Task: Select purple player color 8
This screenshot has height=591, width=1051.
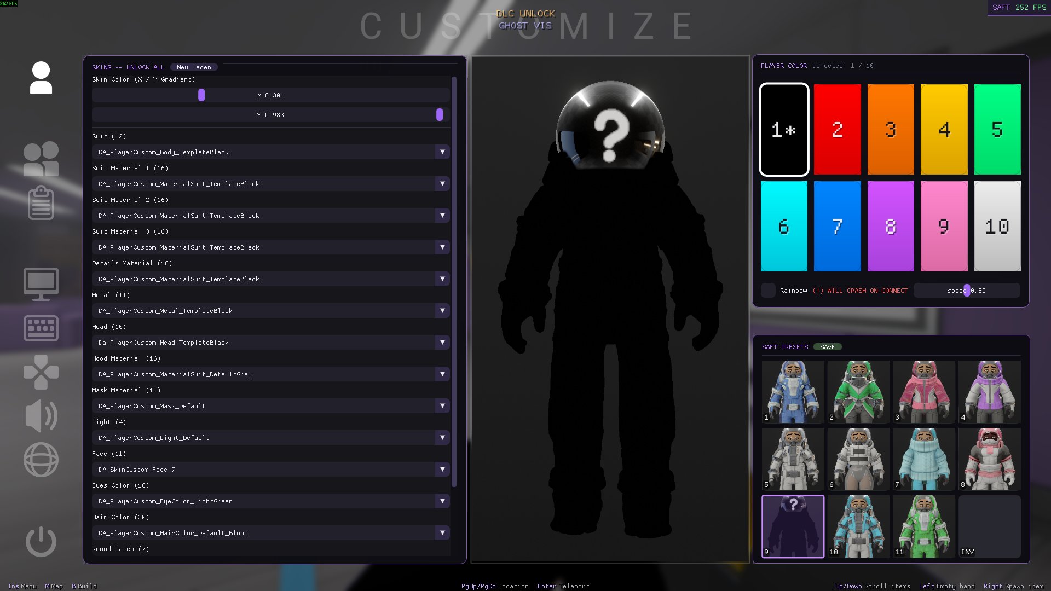Action: (x=891, y=227)
